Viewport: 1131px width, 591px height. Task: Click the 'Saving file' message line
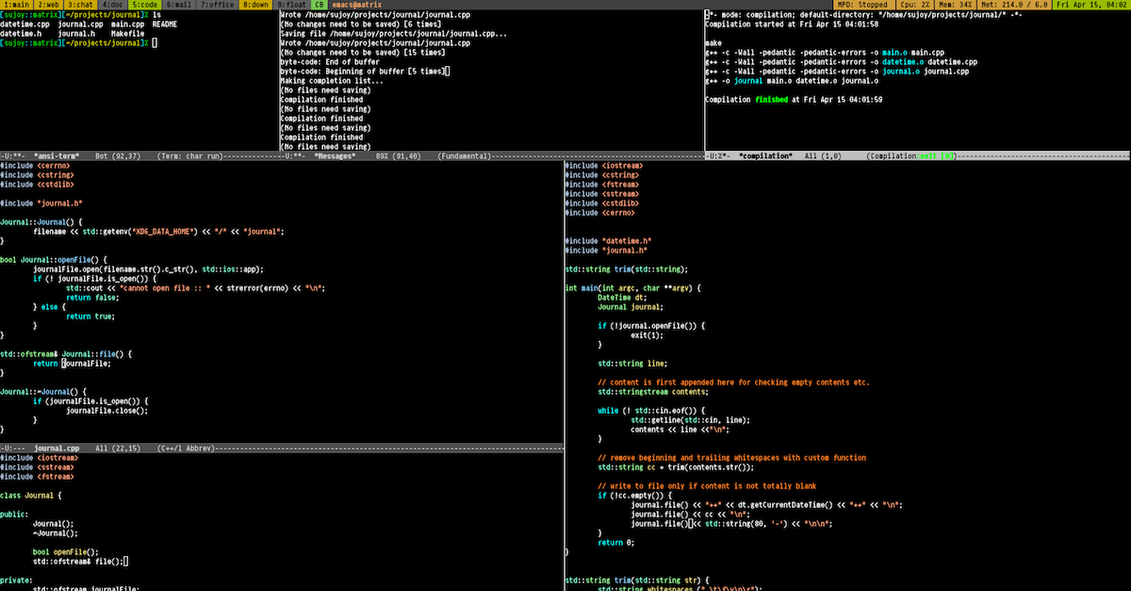pos(394,34)
